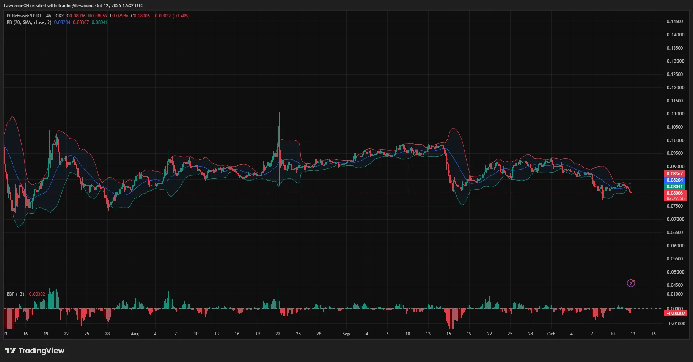Click the blue 0.08204 basis axis label
Image resolution: width=693 pixels, height=362 pixels.
[675, 180]
